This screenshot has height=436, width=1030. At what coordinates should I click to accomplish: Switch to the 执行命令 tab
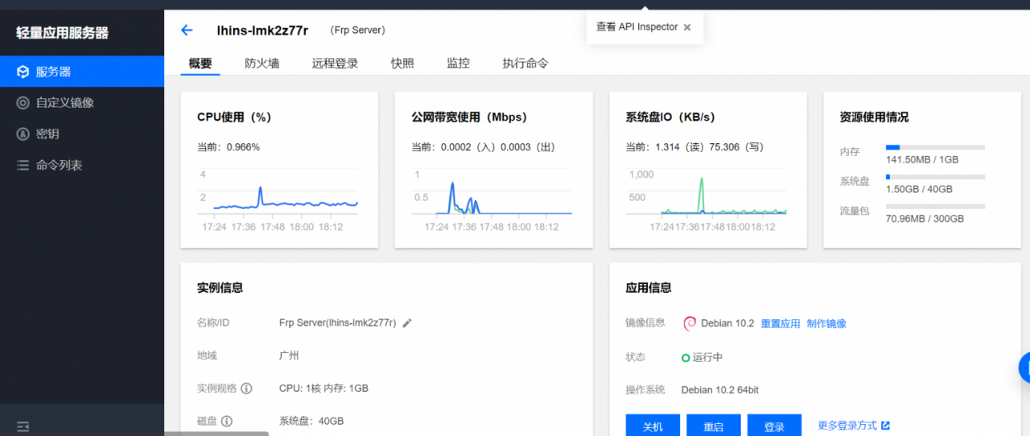(525, 64)
